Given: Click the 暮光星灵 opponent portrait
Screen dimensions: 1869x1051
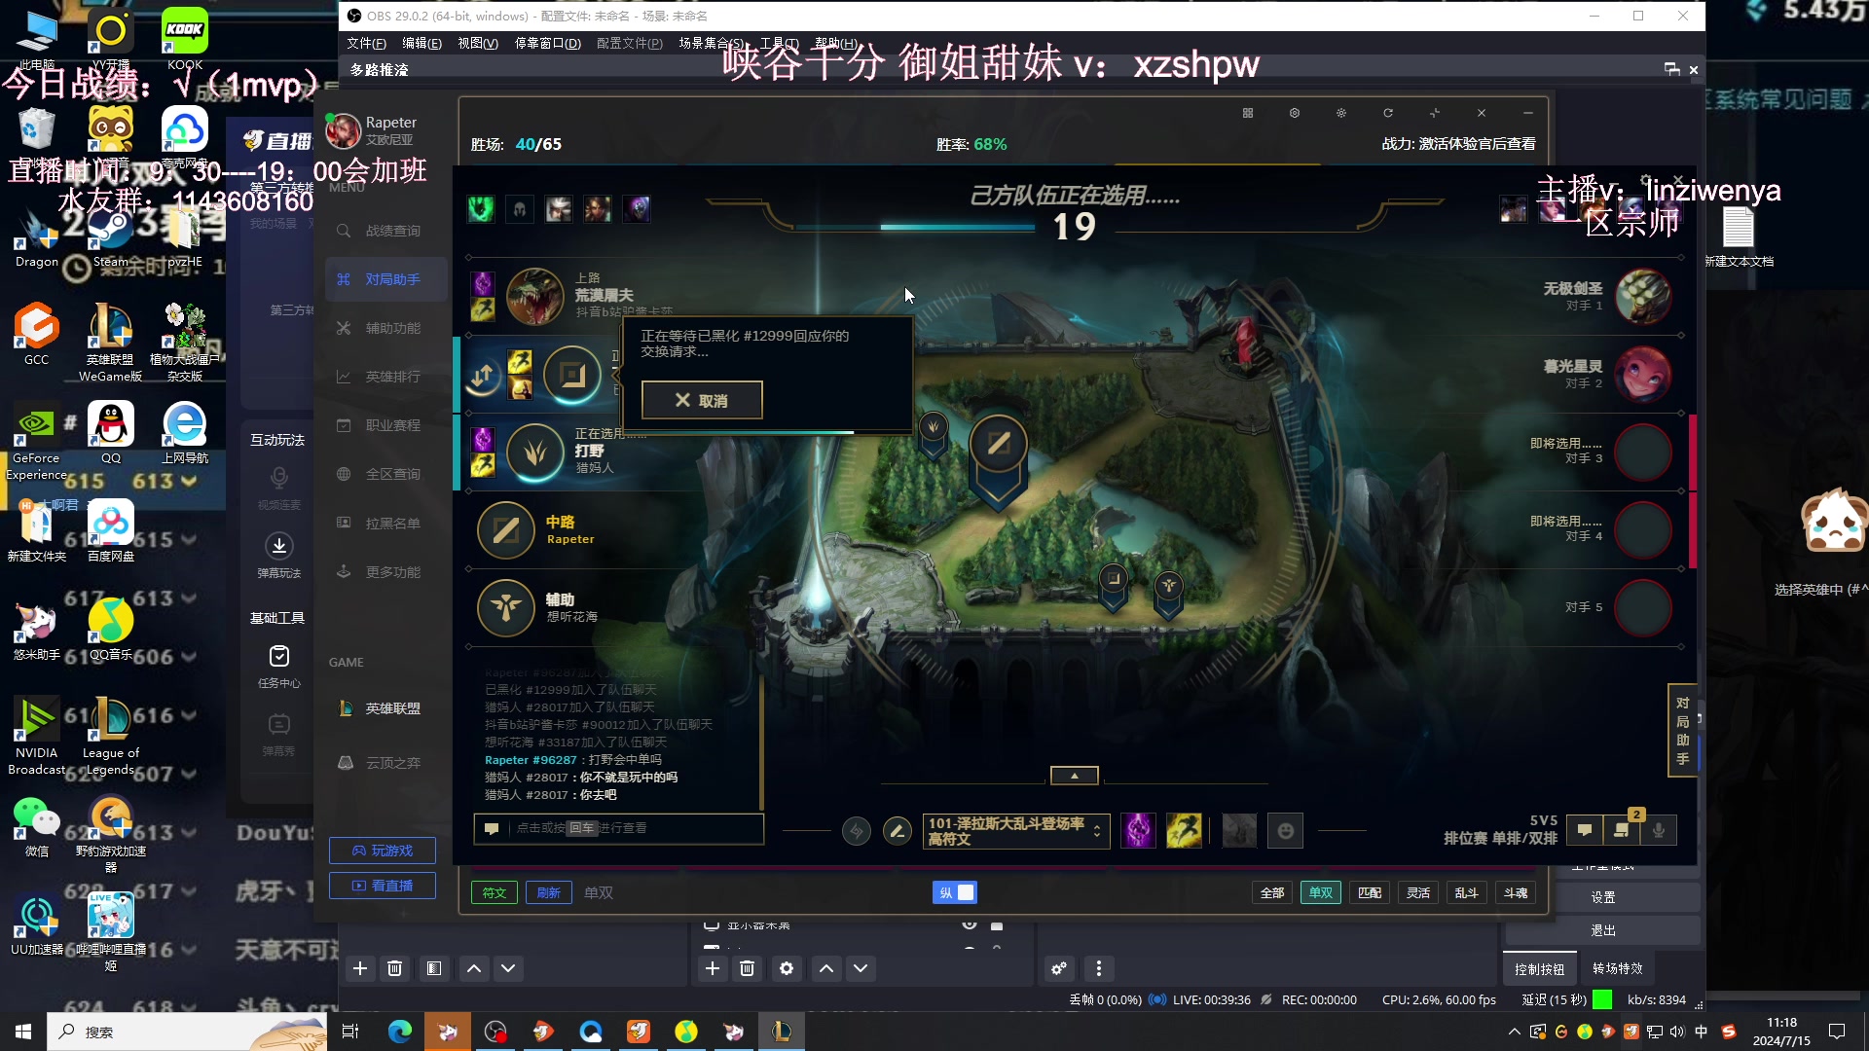Looking at the screenshot, I should [1643, 374].
